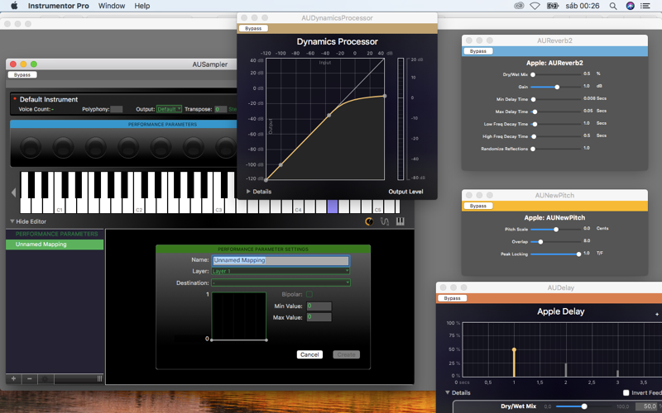662x413 pixels.
Task: Collapse the editor with Hide Editor triangle
Action: click(x=12, y=221)
